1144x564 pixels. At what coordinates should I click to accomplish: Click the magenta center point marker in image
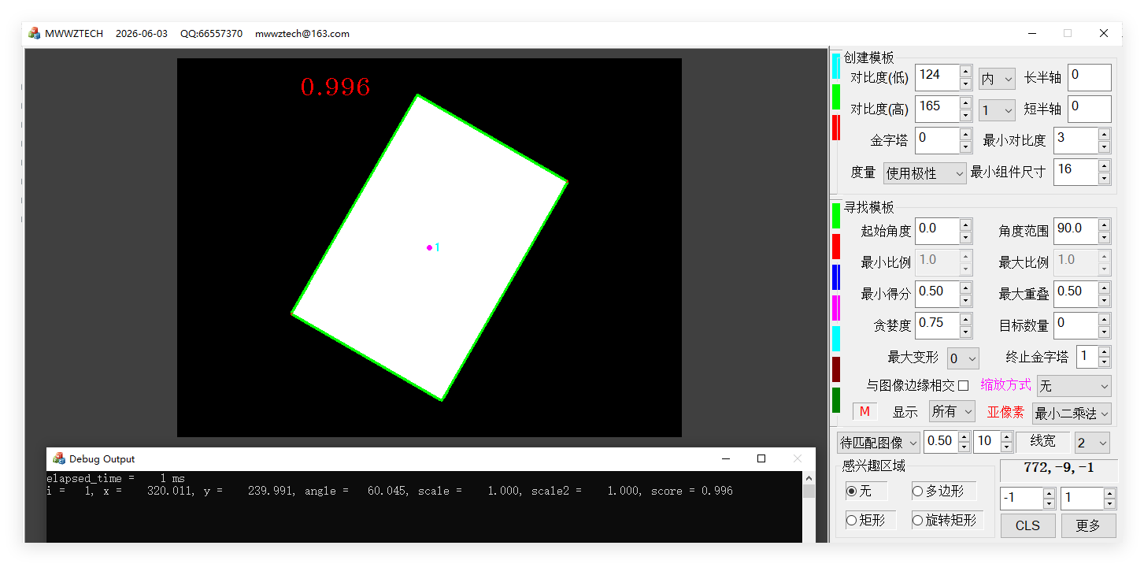[x=429, y=247]
